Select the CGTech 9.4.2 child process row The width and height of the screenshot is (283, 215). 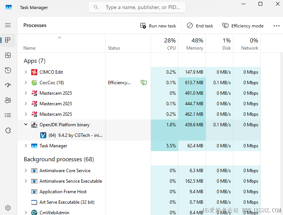(x=139, y=135)
